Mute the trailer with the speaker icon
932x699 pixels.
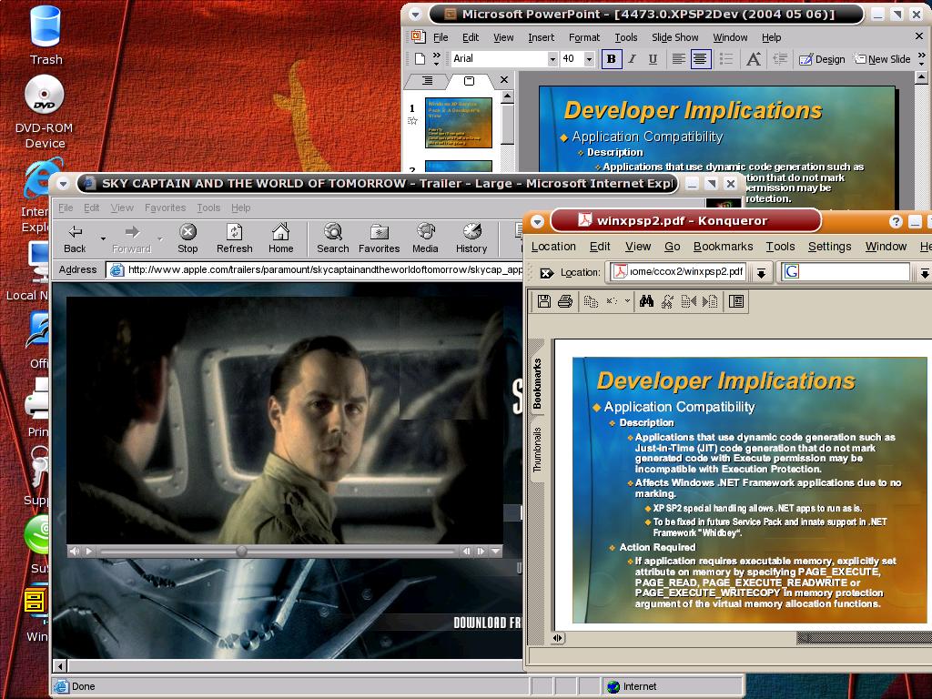pyautogui.click(x=75, y=551)
